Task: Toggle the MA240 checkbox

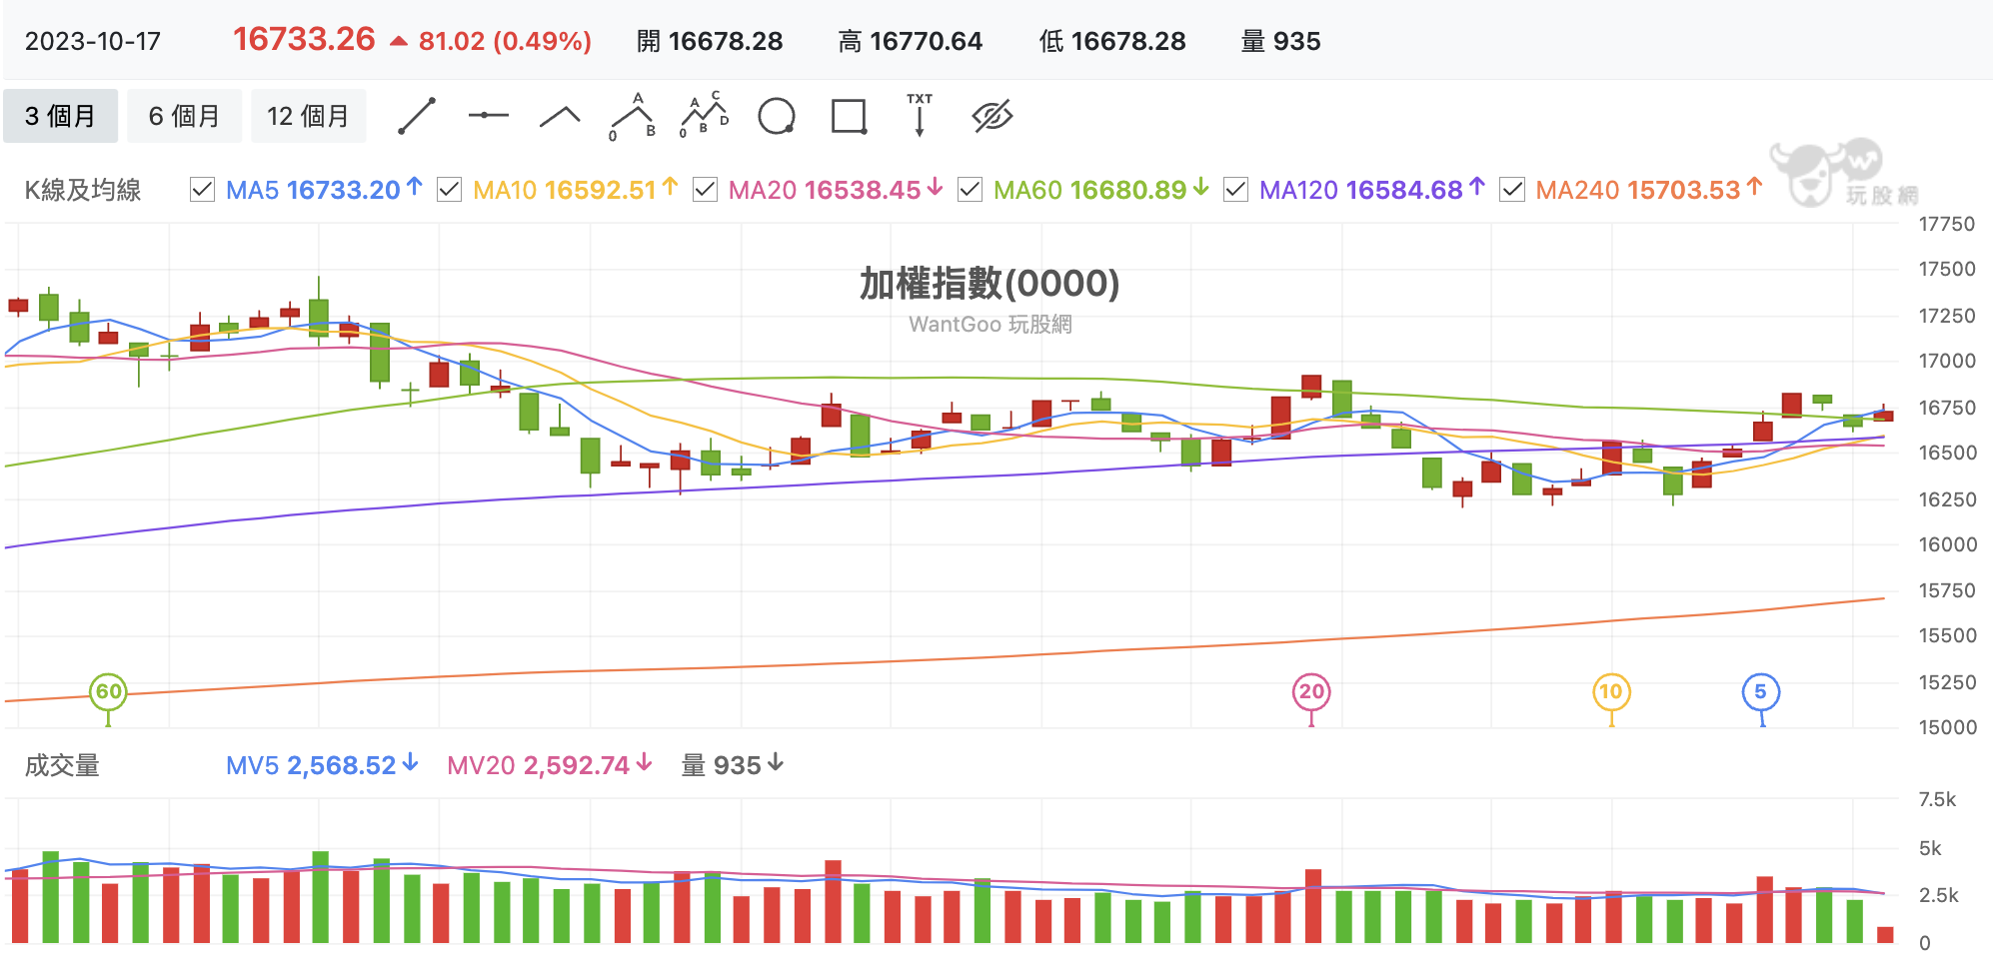Action: coord(1512,190)
